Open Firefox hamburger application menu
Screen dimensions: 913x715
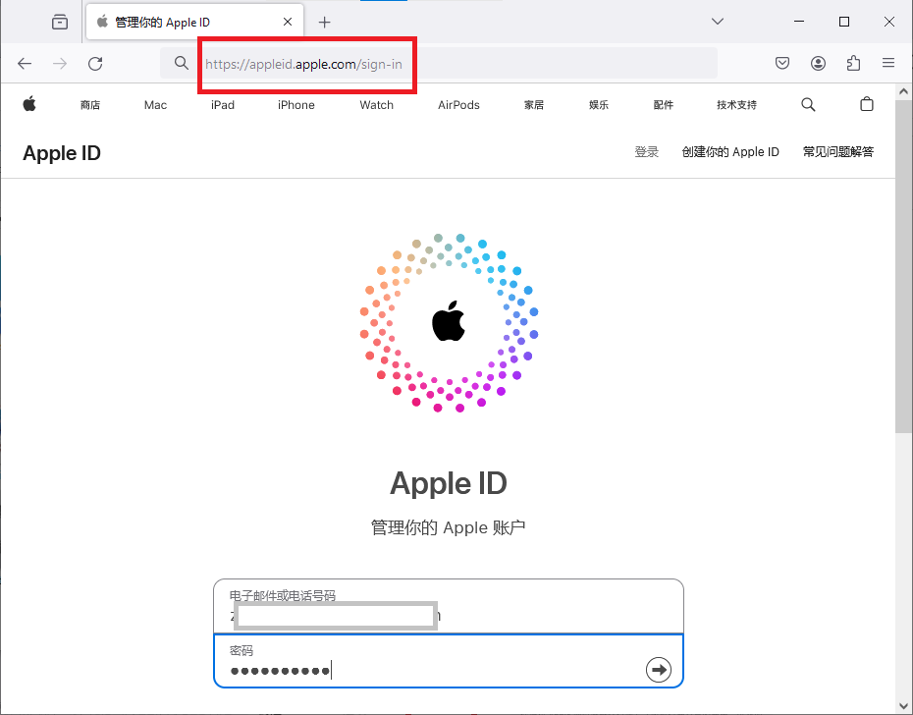[x=888, y=63]
